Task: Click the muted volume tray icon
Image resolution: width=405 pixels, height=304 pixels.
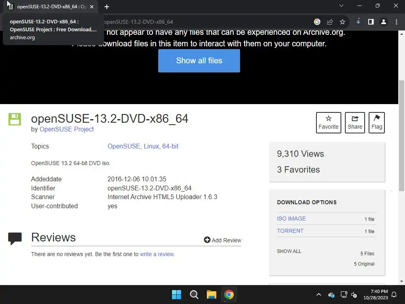Action: tap(354, 294)
